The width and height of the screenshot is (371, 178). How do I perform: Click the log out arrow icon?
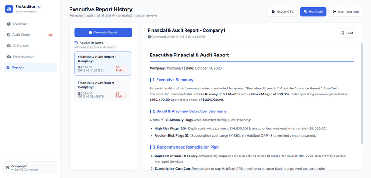[x=334, y=11]
